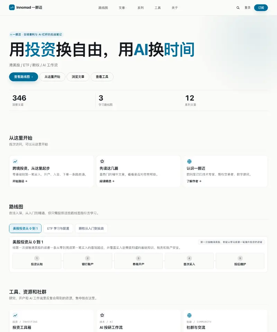Select step 3 circle 券商开户
277x332 pixels.
pyautogui.click(x=138, y=258)
